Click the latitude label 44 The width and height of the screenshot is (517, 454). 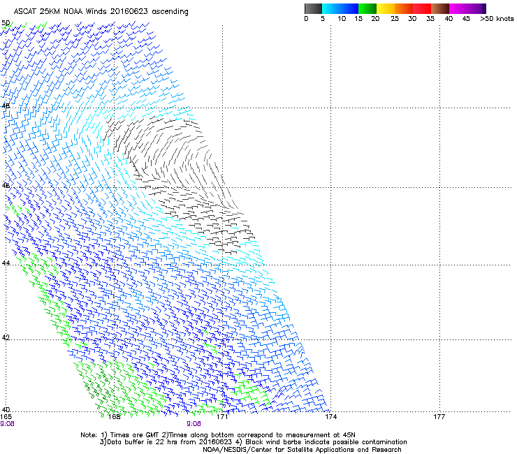click(x=6, y=263)
